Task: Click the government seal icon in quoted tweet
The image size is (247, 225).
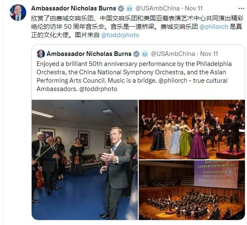Action: tap(145, 54)
